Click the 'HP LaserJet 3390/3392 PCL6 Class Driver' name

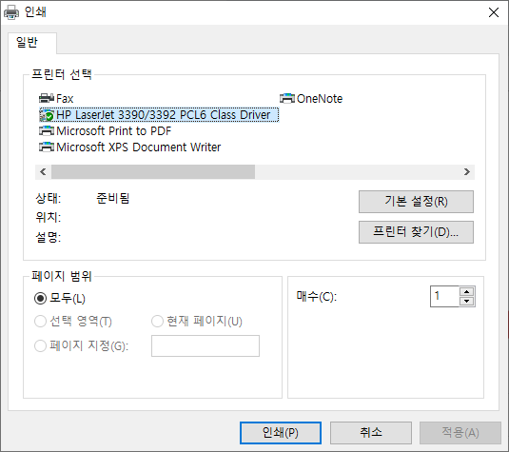pos(164,115)
